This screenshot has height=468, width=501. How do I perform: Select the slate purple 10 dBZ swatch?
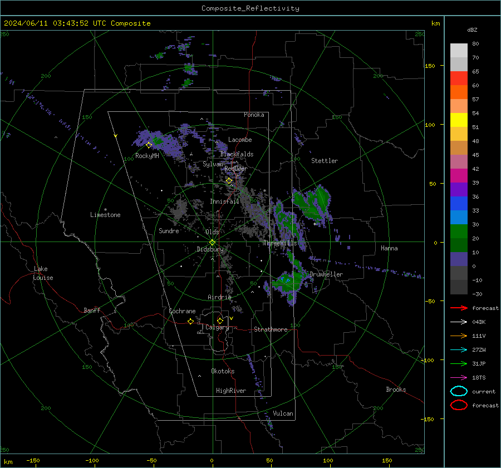[459, 259]
